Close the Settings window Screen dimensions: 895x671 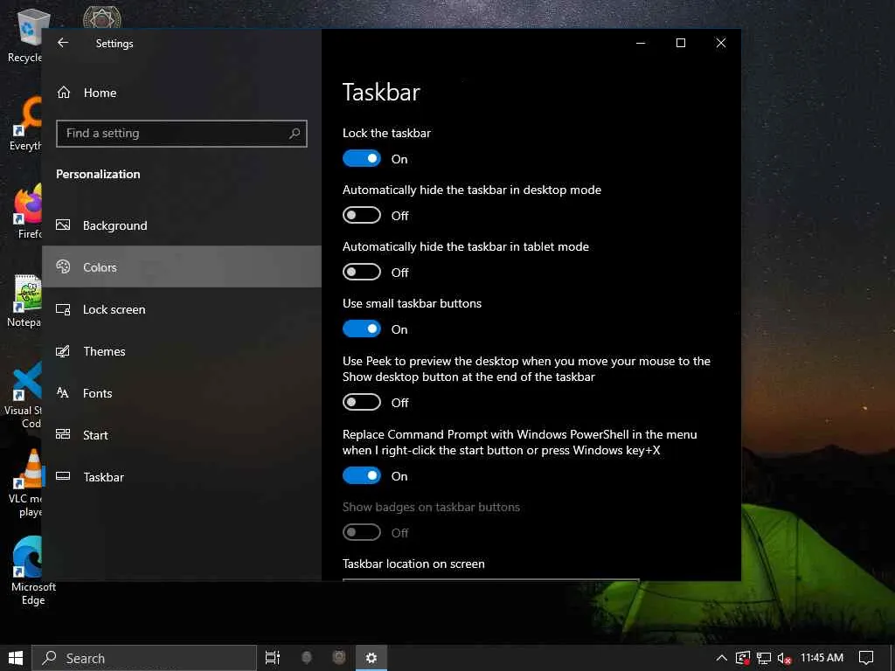point(721,43)
